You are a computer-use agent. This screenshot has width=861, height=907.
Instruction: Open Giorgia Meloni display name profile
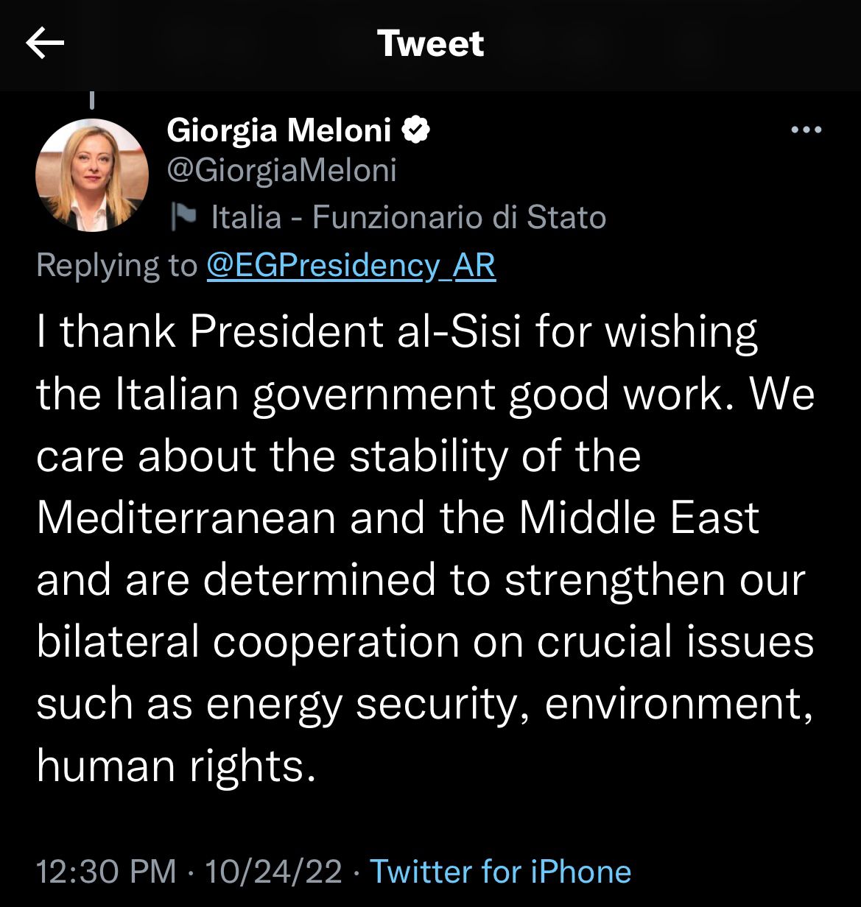pos(279,131)
